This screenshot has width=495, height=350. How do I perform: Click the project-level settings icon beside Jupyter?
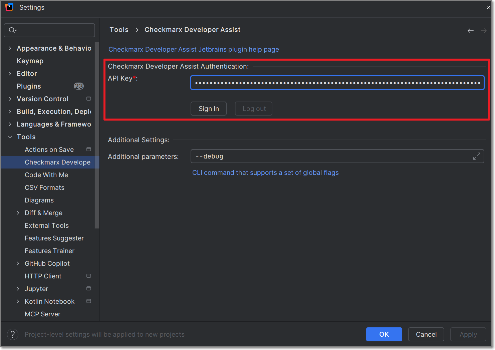[x=88, y=288]
